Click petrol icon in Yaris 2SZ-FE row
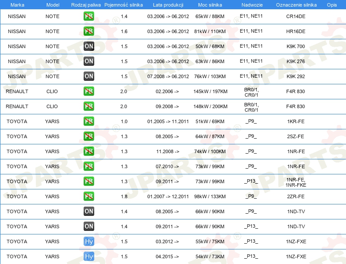The image size is (346, 264). (88, 136)
